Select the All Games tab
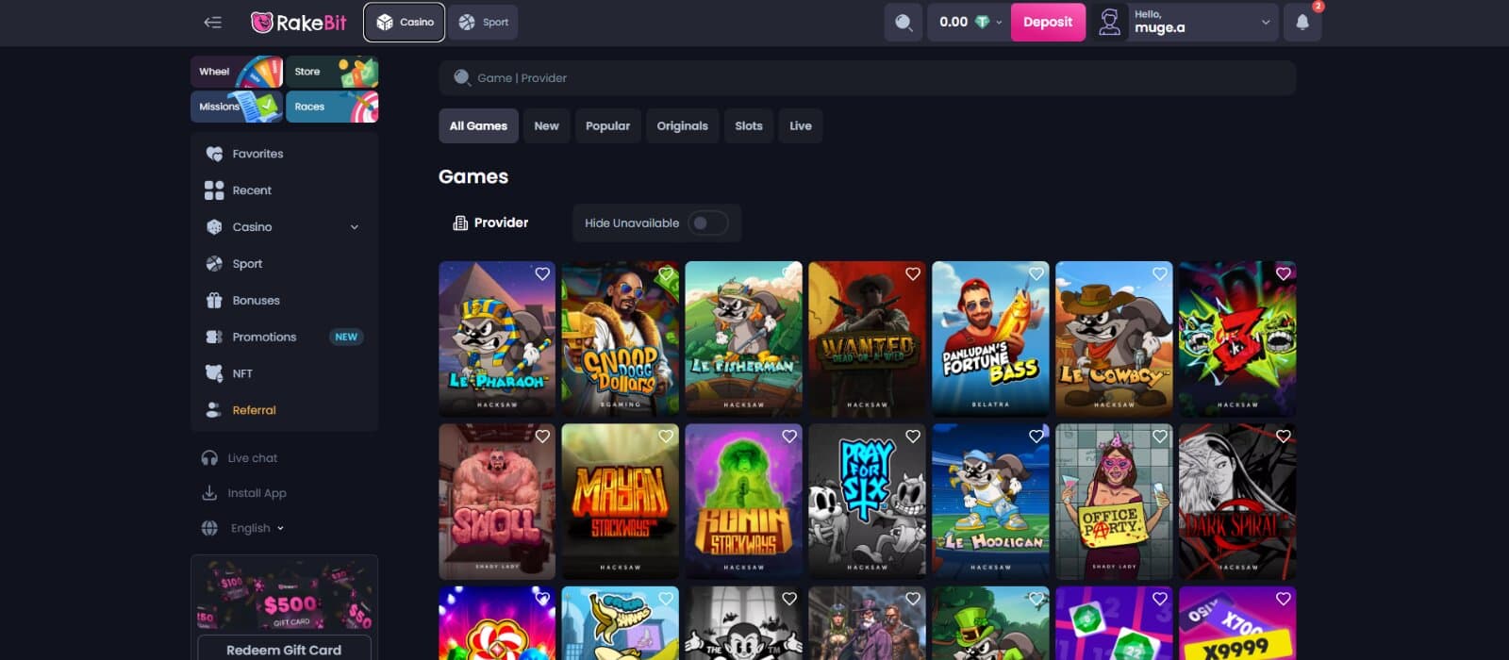The height and width of the screenshot is (660, 1509). click(x=478, y=126)
